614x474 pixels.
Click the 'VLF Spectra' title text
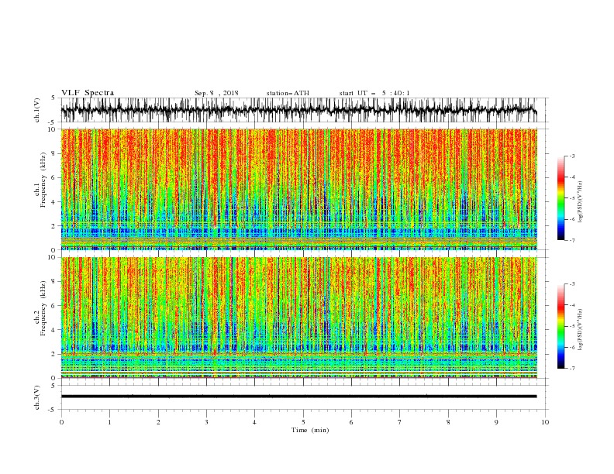[88, 93]
